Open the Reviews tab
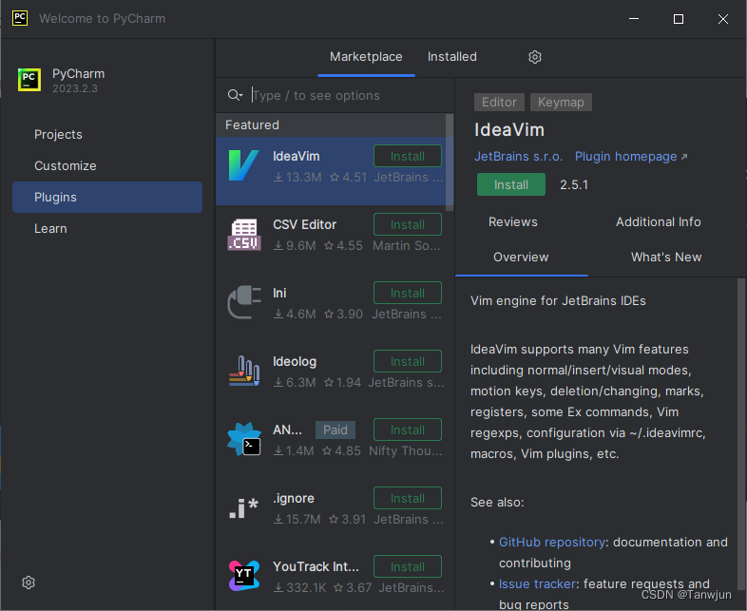Image resolution: width=747 pixels, height=611 pixels. tap(512, 222)
